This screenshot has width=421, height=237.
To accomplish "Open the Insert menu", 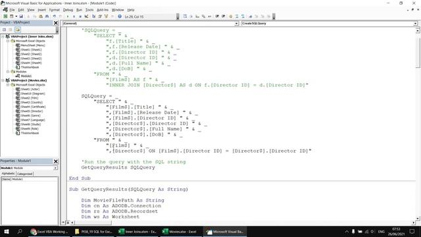I will click(x=41, y=10).
